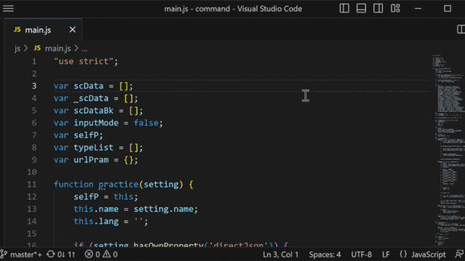
Task: Click the false keyword value
Action: tap(146, 123)
